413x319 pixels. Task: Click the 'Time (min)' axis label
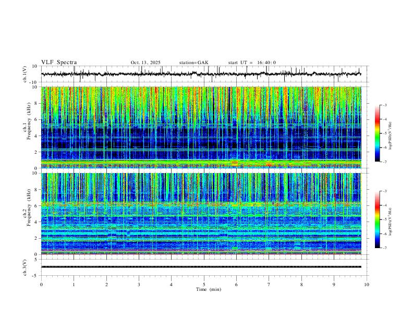pos(209,289)
